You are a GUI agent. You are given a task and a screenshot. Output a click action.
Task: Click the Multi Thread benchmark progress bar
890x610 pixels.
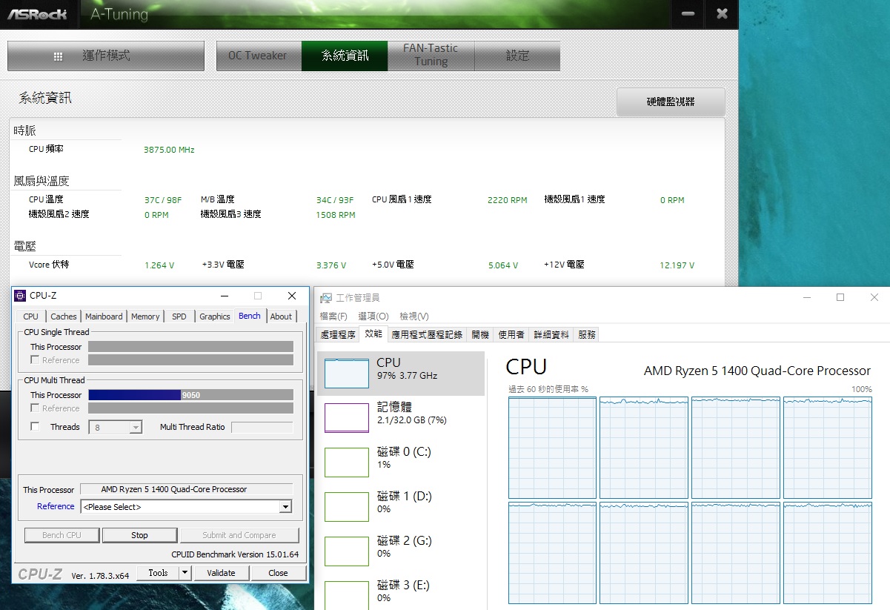(191, 395)
